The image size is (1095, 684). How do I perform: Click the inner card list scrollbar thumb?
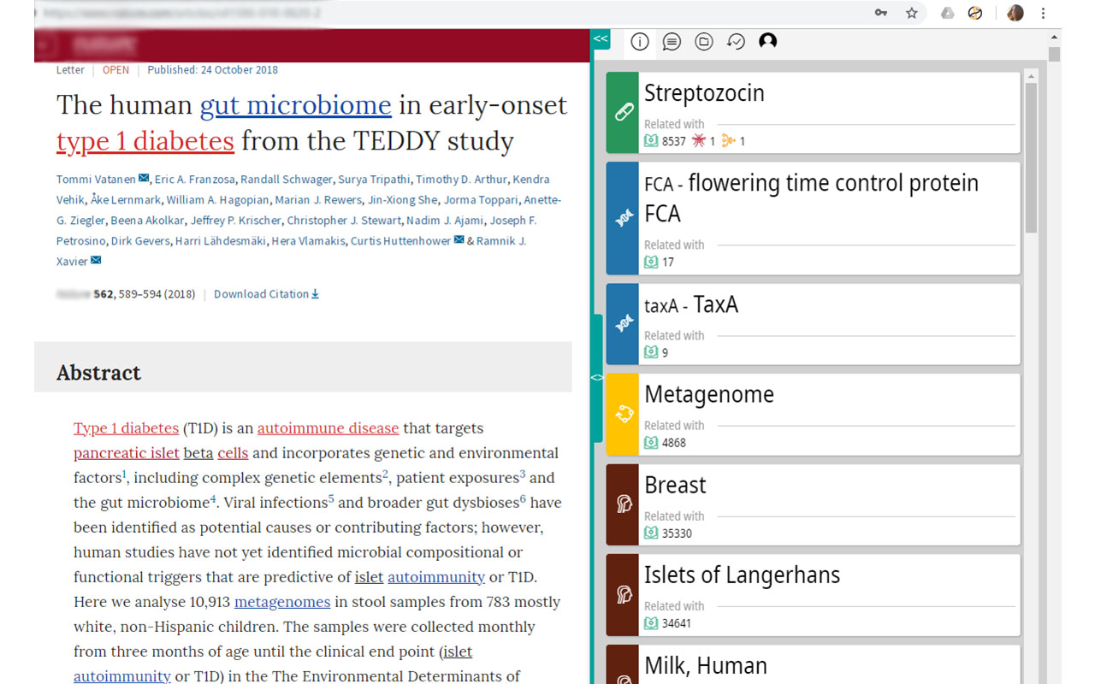pos(1031,158)
